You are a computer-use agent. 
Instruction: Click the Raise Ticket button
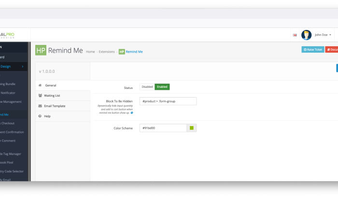point(313,50)
